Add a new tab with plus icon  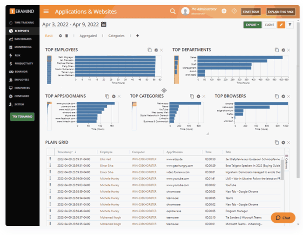(x=138, y=36)
